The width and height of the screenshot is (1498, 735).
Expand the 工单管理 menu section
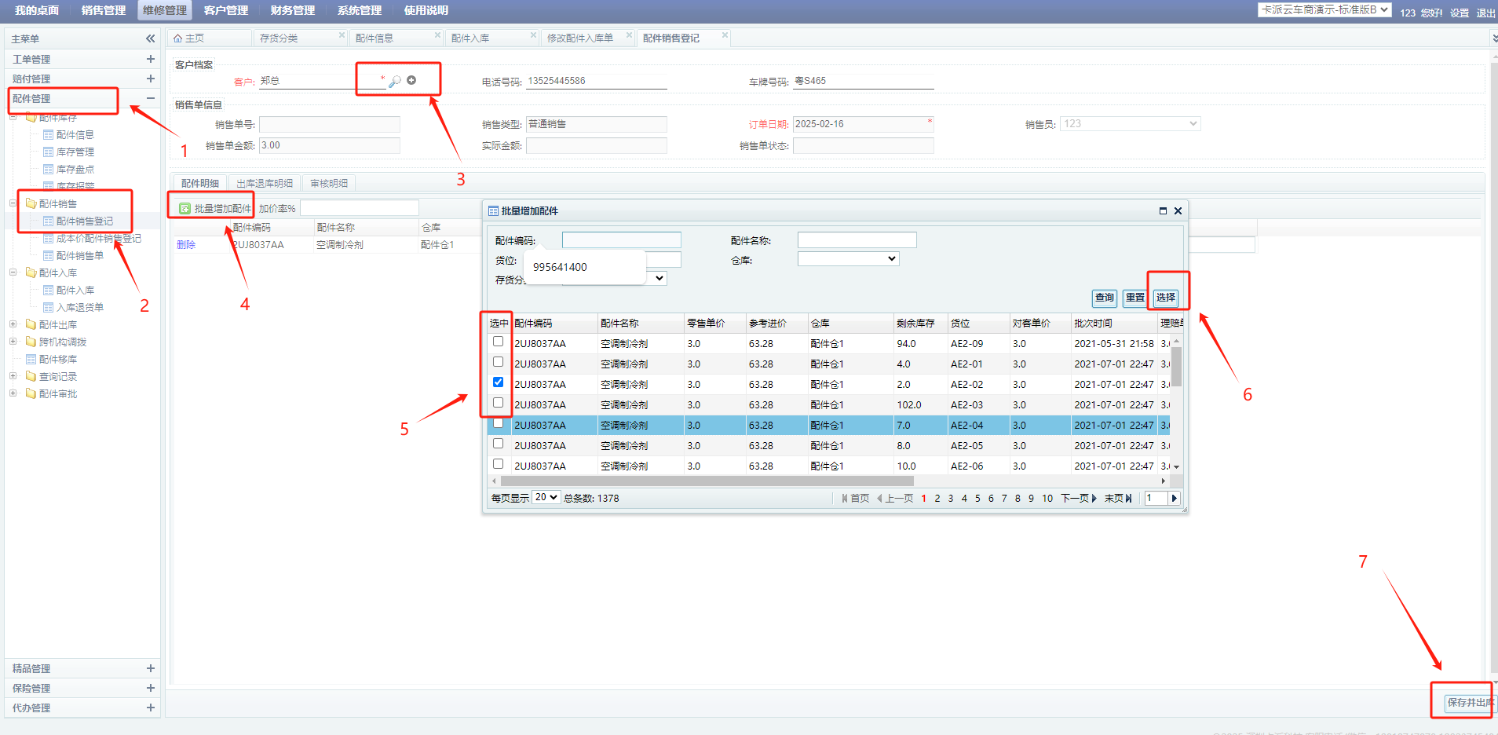150,59
